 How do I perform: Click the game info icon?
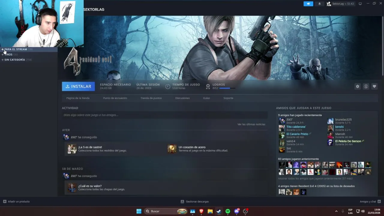click(x=366, y=86)
